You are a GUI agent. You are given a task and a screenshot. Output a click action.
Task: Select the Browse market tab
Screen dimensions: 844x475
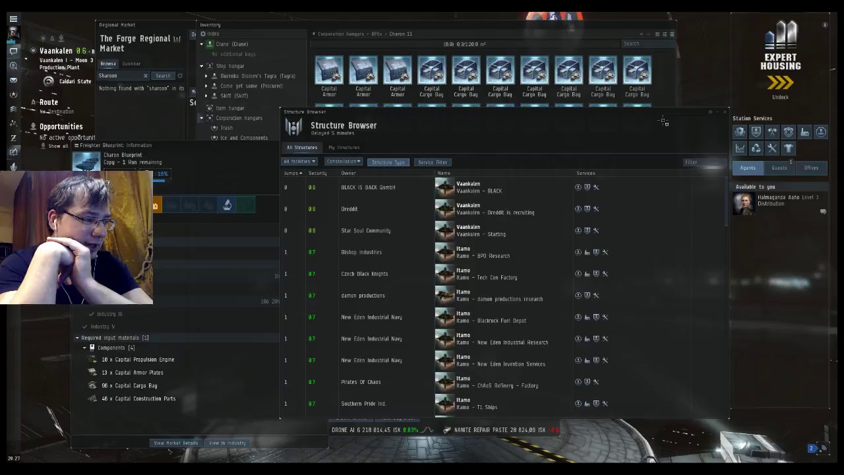[108, 64]
